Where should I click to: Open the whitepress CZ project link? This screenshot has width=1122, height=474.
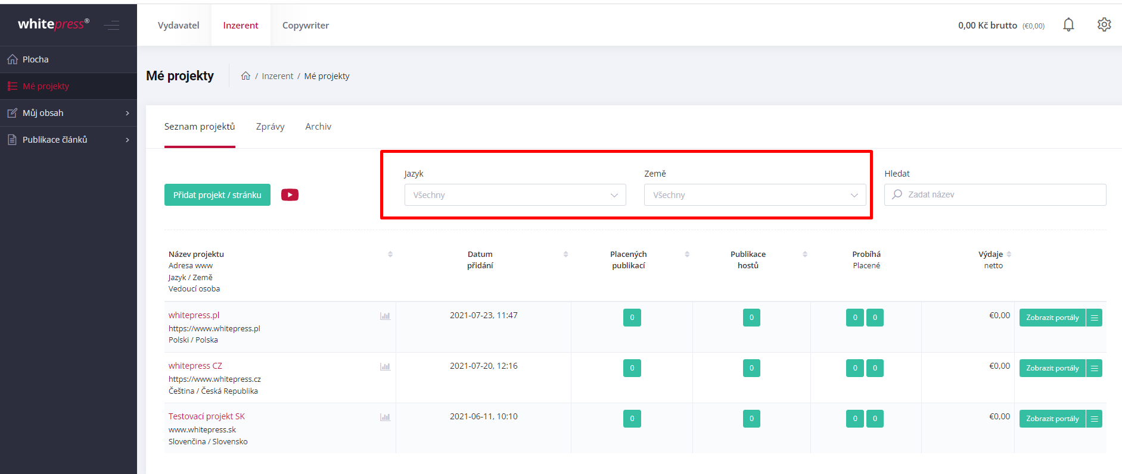195,366
